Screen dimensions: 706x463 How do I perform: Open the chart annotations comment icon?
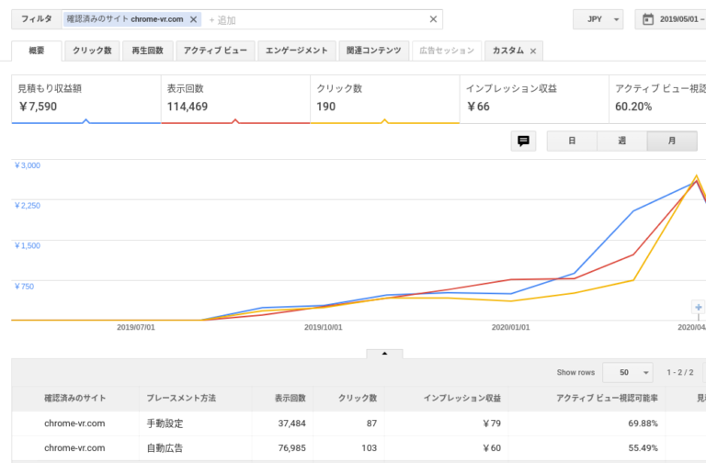[x=523, y=141]
